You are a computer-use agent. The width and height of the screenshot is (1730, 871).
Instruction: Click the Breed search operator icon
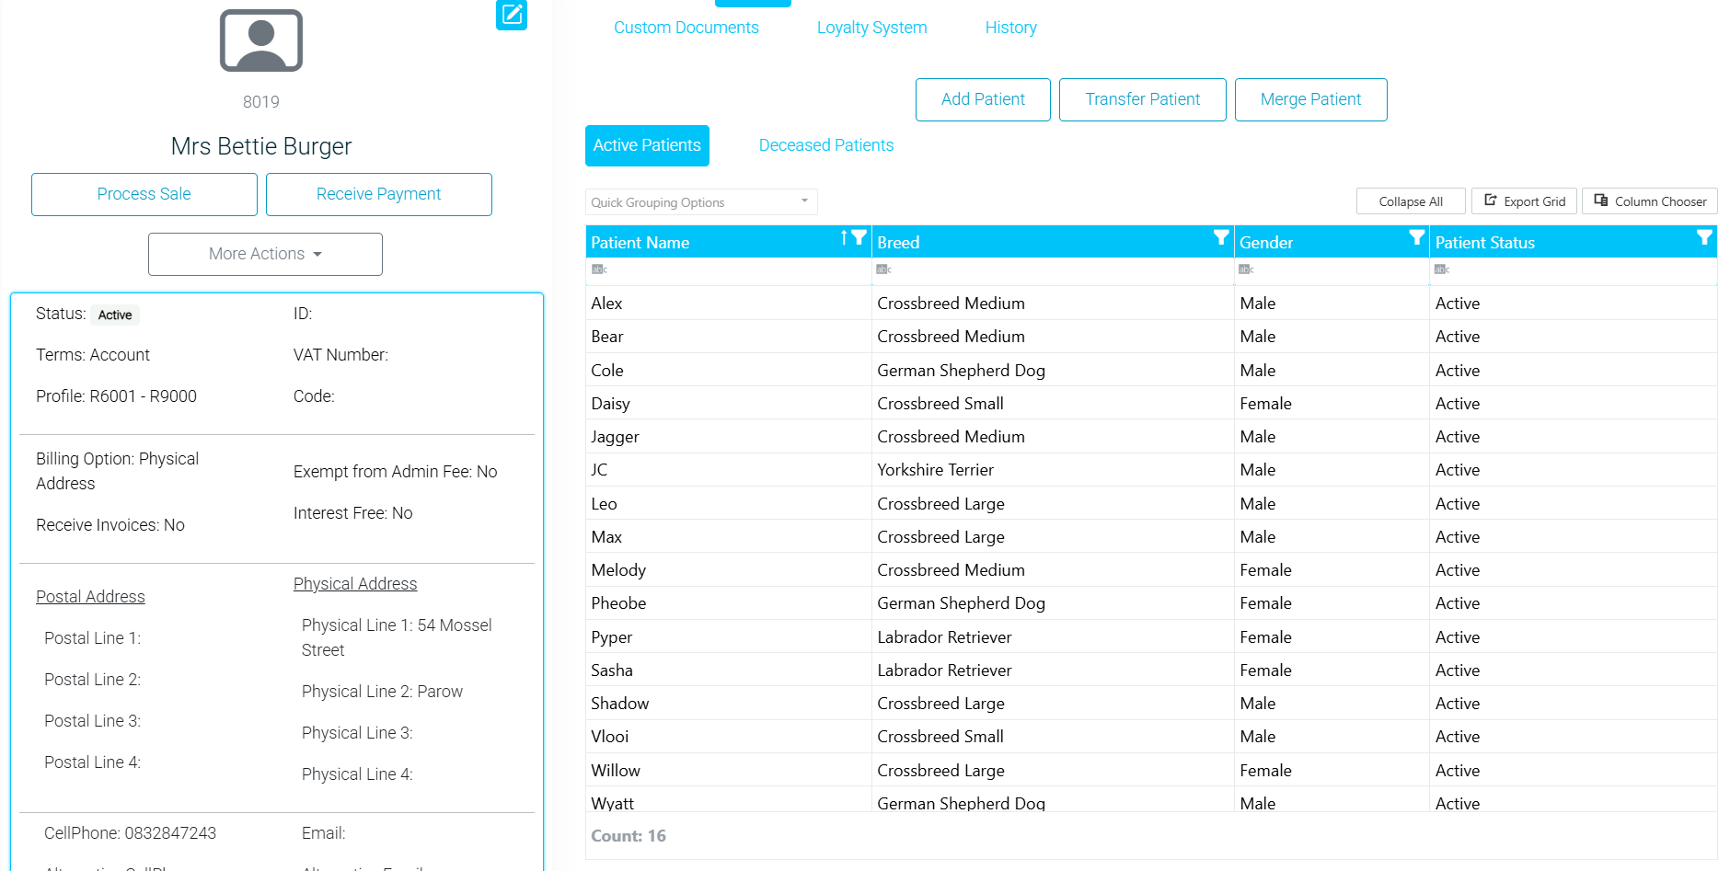883,269
